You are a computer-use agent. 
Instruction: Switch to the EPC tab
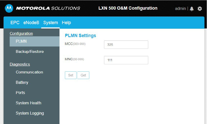(15, 23)
